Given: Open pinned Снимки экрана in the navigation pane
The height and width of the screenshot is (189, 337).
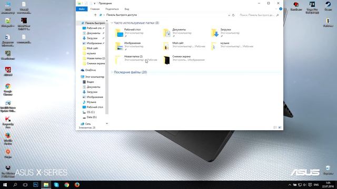Looking at the screenshot, I should click(94, 64).
